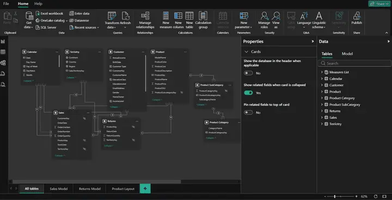Switch to Product Layout tab
The height and width of the screenshot is (200, 392).
(x=123, y=189)
